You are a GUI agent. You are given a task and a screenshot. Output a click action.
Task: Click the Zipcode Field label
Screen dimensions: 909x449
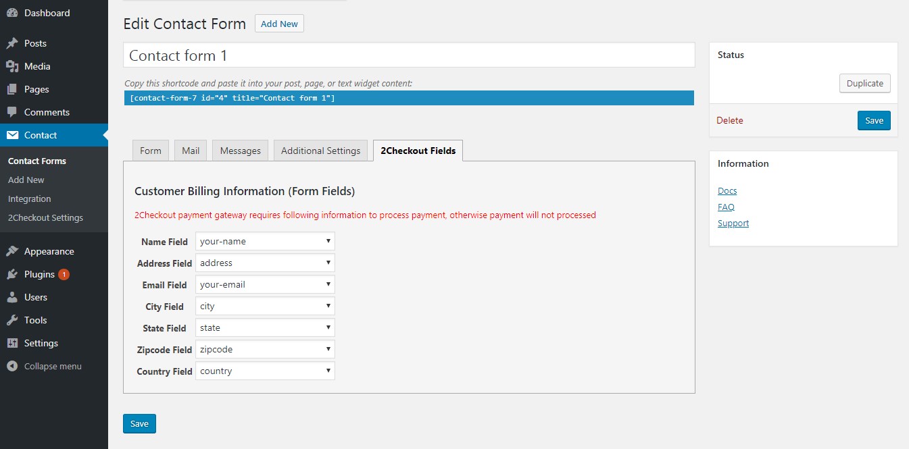(164, 350)
